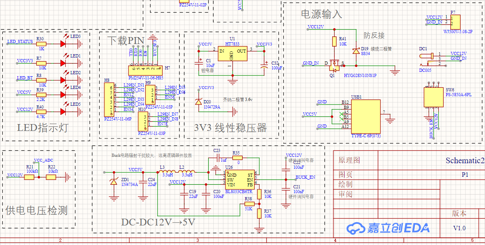This screenshot has width=485, height=245.
Task: Click the H10 three-pin header
Action: [142, 121]
